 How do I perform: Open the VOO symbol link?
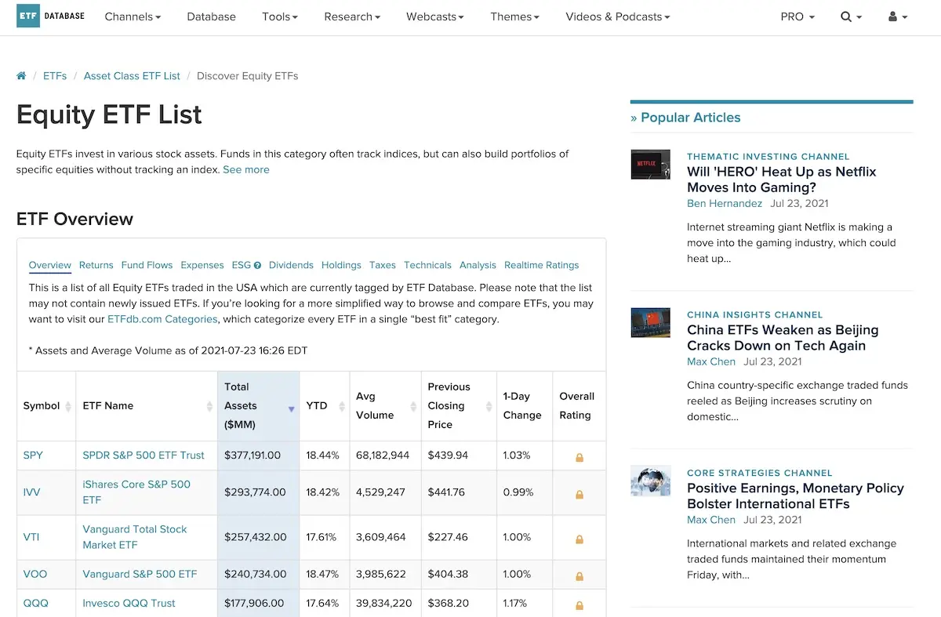(x=35, y=574)
